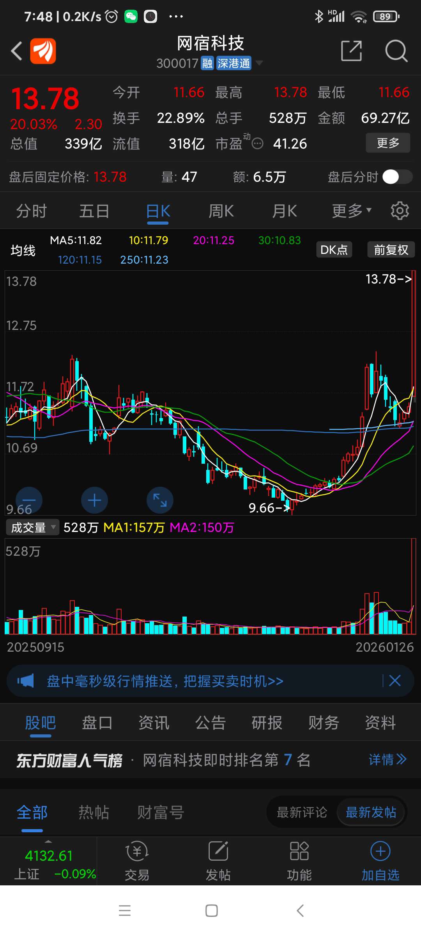Open chart settings gear icon

(400, 211)
